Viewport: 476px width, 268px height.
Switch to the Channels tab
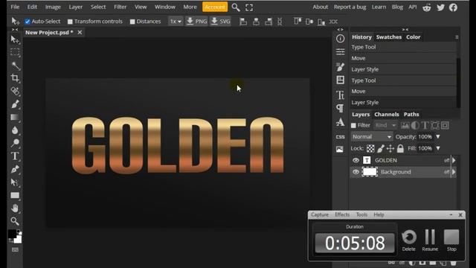(387, 114)
